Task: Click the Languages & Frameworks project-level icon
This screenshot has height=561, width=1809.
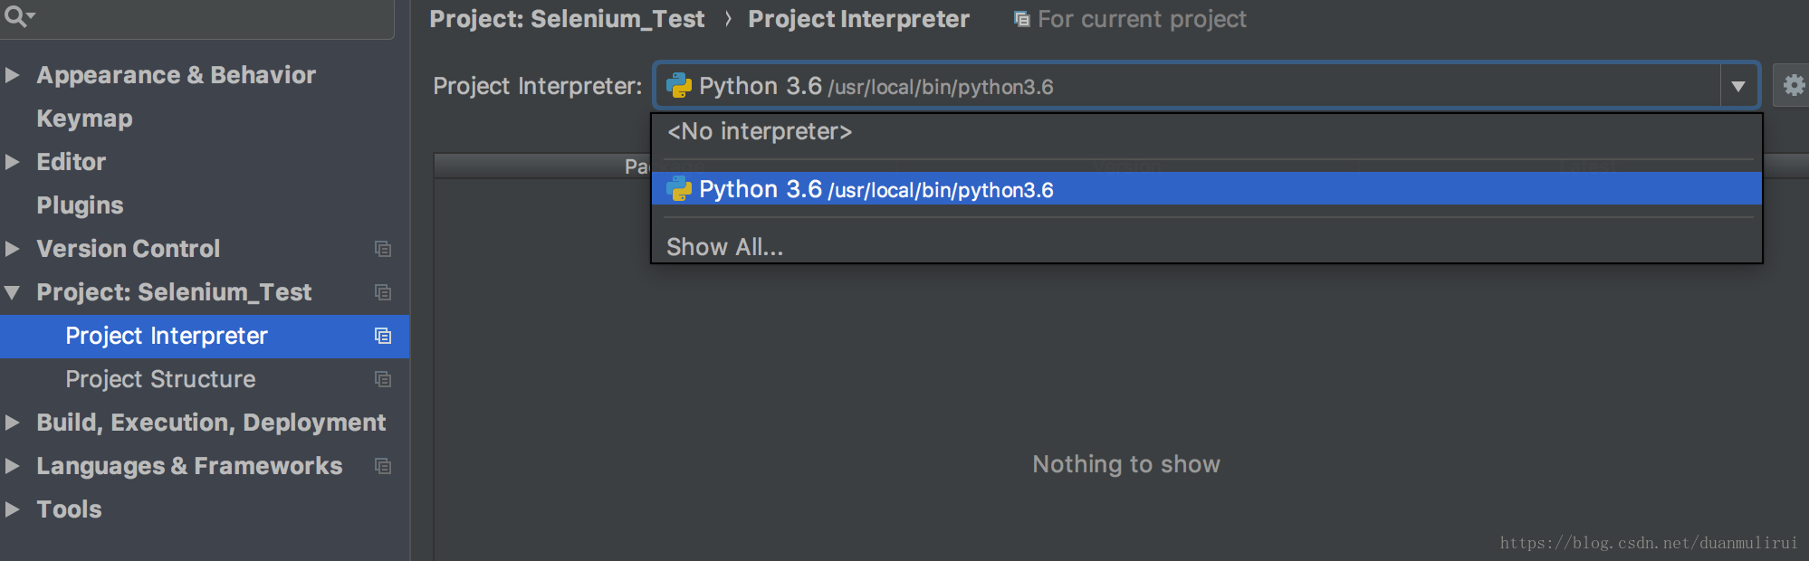Action: tap(383, 466)
